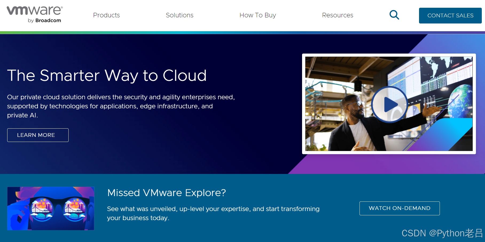Viewport: 485px width, 242px height.
Task: Open the Resources menu
Action: tap(338, 15)
